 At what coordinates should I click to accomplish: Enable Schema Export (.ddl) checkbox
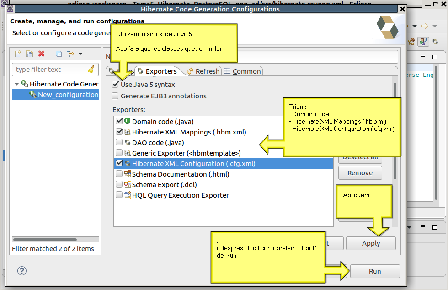pos(119,184)
